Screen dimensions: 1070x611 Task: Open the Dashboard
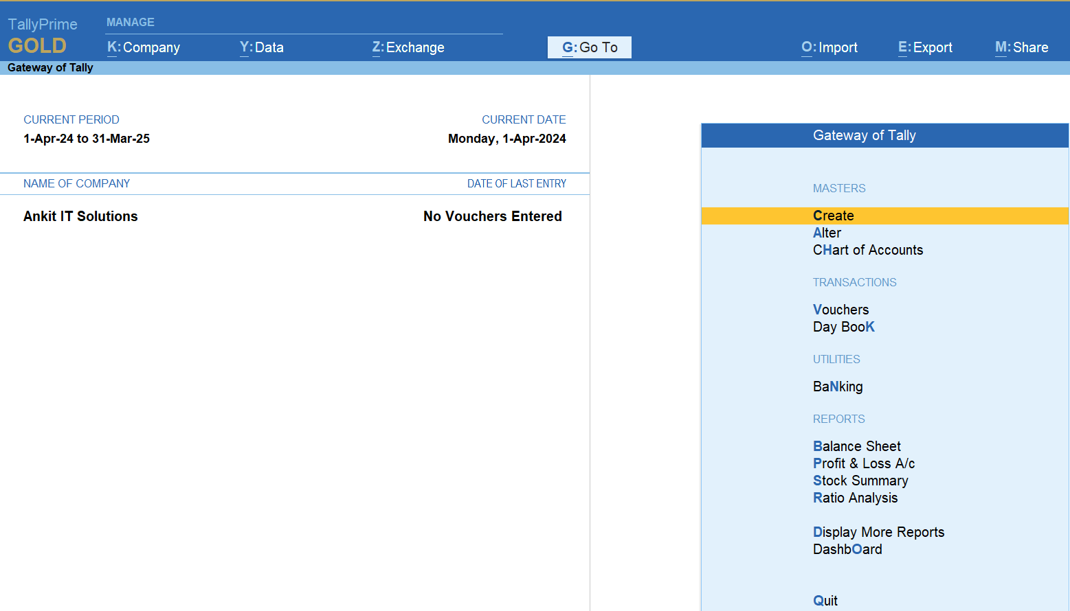pos(847,549)
